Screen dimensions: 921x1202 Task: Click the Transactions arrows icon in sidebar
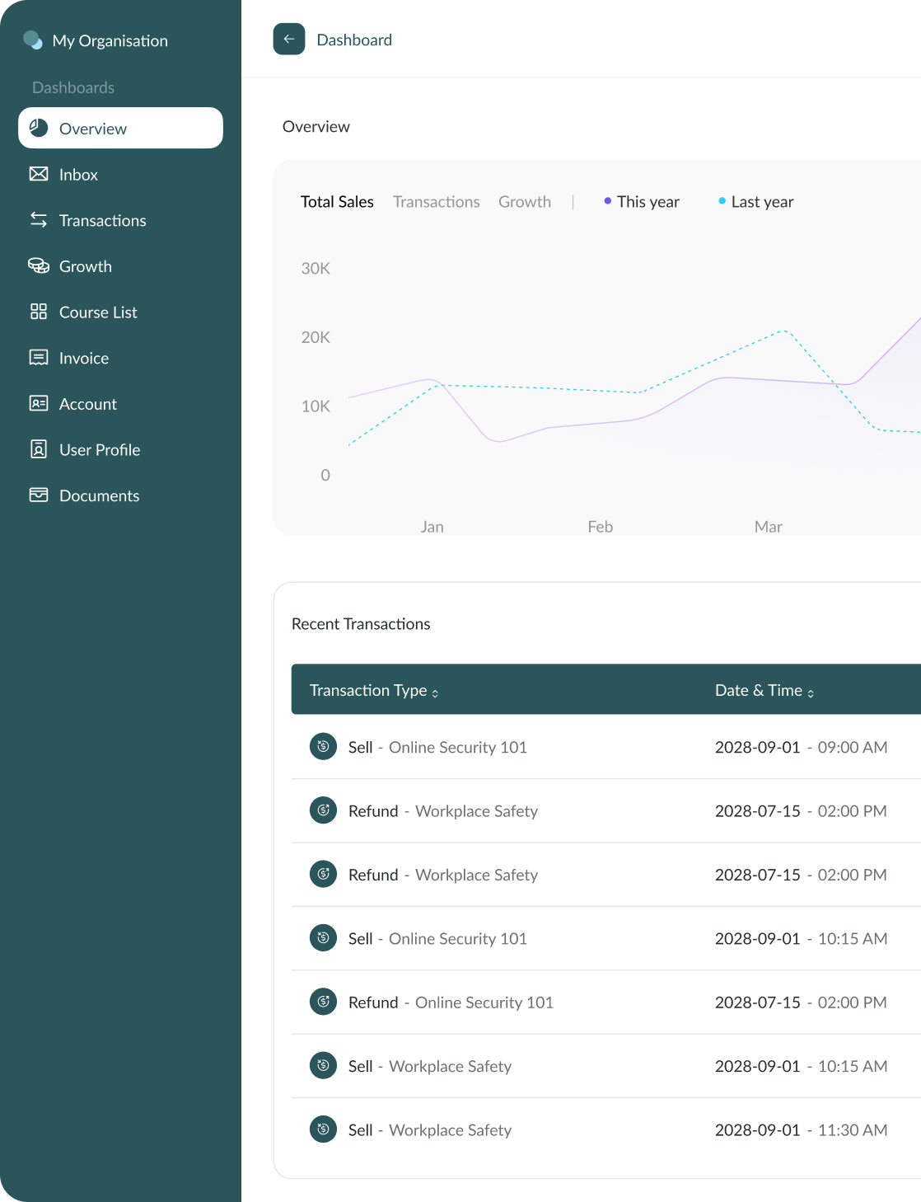click(x=39, y=219)
